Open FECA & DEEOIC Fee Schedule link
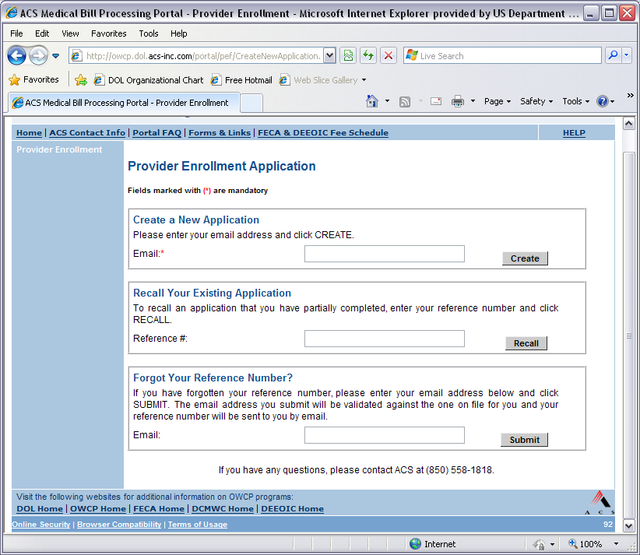 [323, 132]
